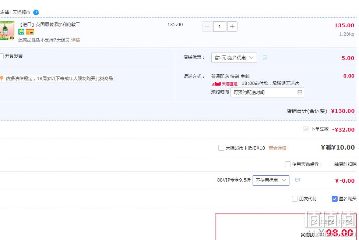Click the green badge icon under product title
The width and height of the screenshot is (359, 240).
pyautogui.click(x=21, y=32)
